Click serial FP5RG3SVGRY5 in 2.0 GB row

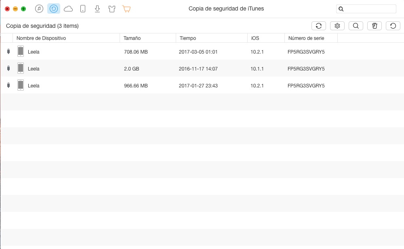pyautogui.click(x=306, y=69)
